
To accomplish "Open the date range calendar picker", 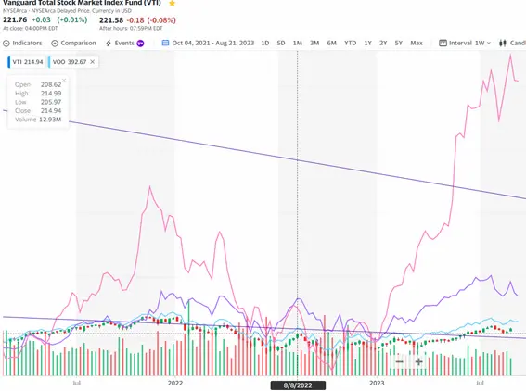I will click(165, 43).
